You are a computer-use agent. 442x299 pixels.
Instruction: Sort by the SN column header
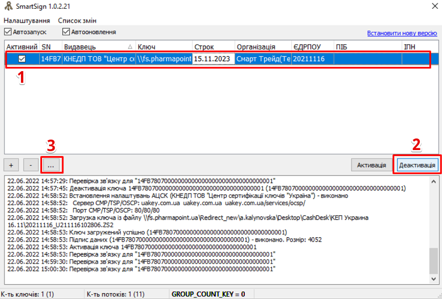[50, 47]
